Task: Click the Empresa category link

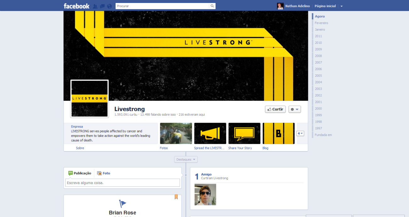Action: point(77,127)
